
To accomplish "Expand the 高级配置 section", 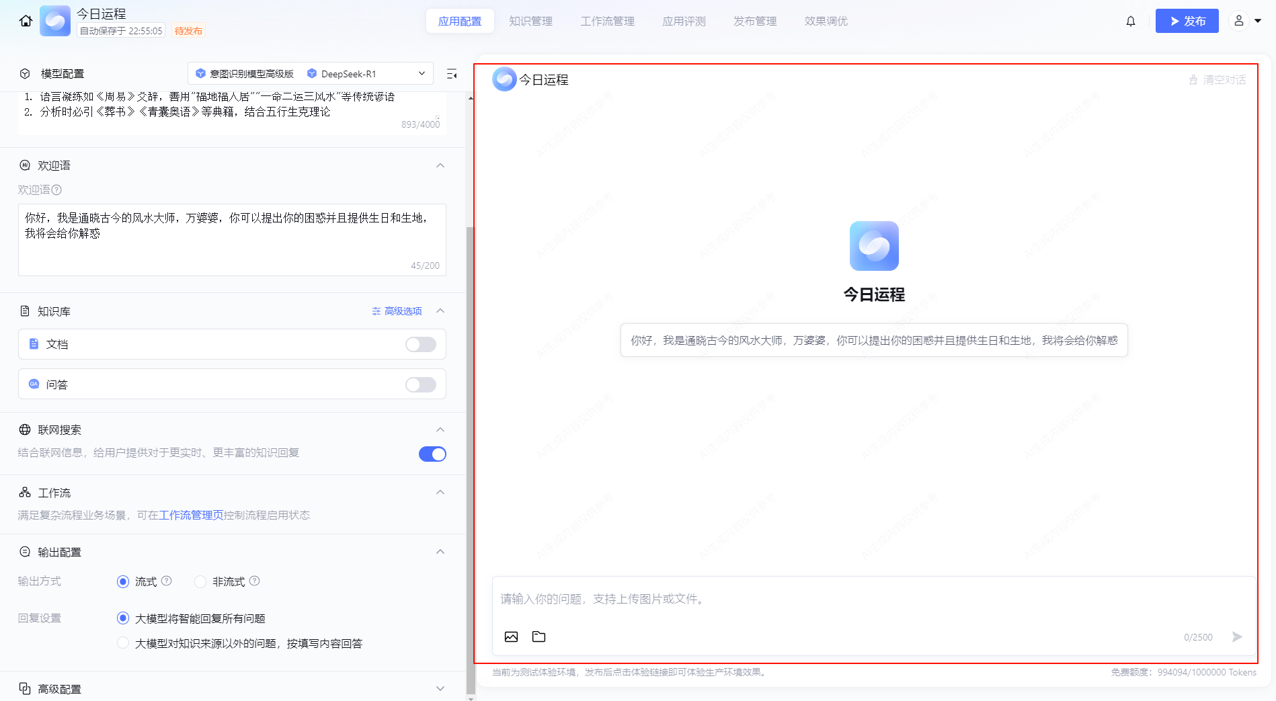I will pos(440,688).
